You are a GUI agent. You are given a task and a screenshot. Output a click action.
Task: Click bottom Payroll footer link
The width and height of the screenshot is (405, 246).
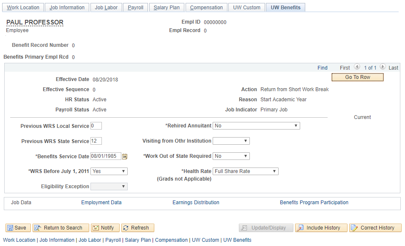113,240
